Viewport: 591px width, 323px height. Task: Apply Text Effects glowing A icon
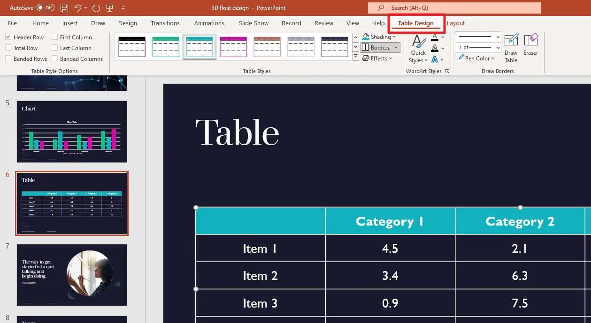click(435, 59)
